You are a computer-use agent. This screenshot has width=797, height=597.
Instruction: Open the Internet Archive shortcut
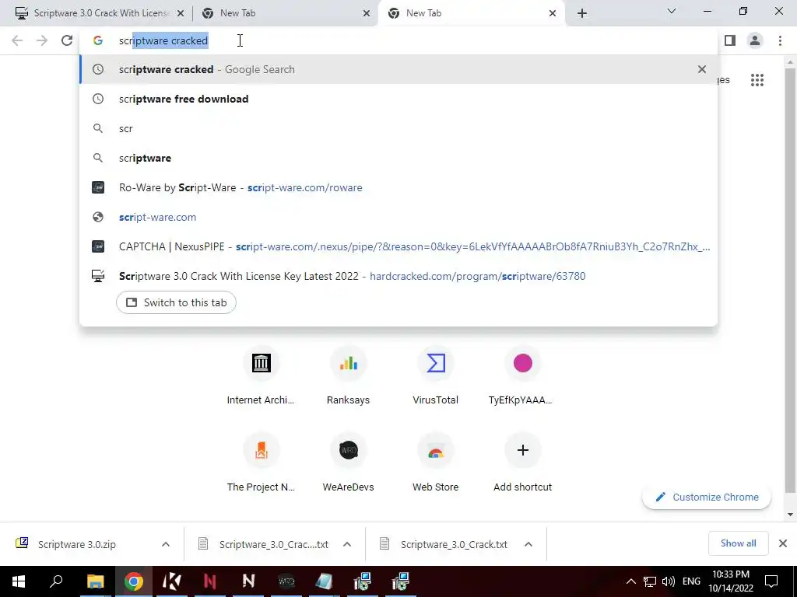click(x=261, y=376)
